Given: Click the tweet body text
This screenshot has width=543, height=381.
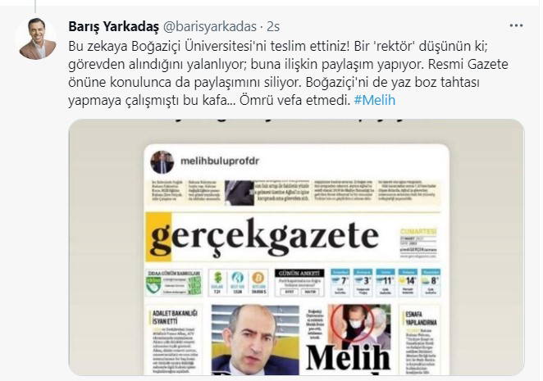Looking at the screenshot, I should 288,74.
